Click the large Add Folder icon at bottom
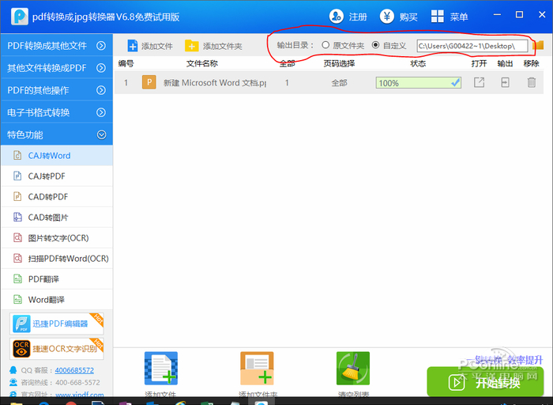Screen dimensions: 553x405 click(257, 369)
